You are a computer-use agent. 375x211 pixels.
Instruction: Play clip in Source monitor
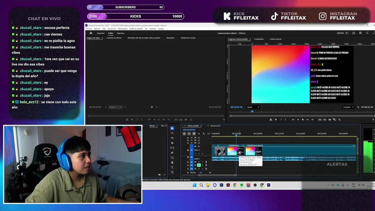coord(159,120)
